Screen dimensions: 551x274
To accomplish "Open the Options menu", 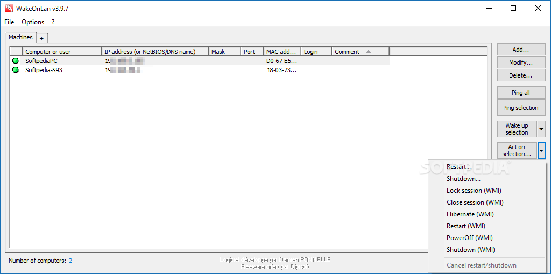I will point(33,22).
